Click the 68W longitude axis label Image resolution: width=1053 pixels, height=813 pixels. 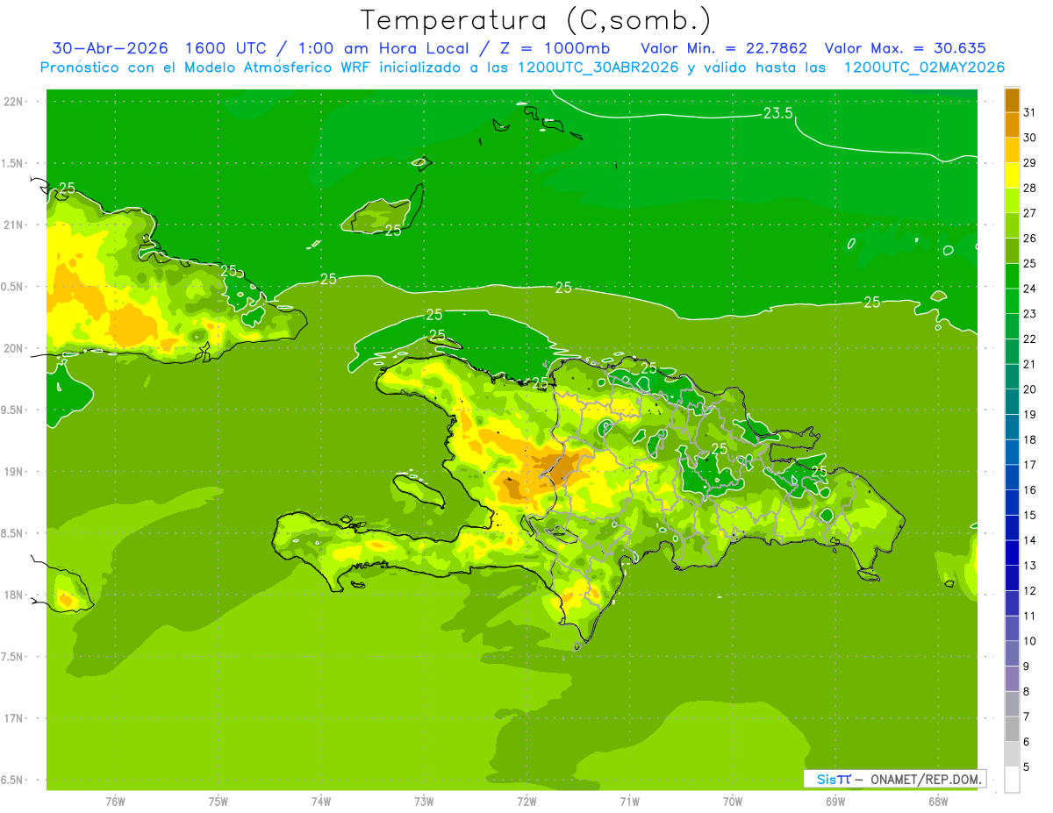pyautogui.click(x=938, y=802)
